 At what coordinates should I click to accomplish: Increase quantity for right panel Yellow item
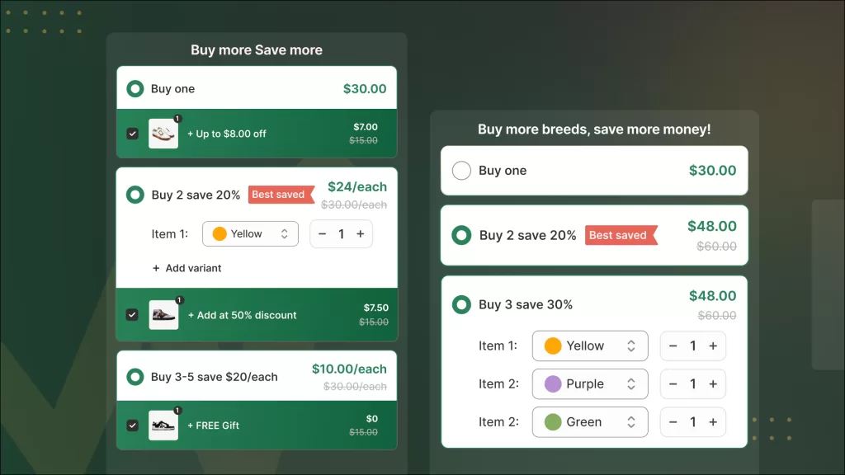[713, 346]
